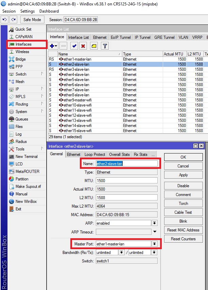
Task: Click the Apply button
Action: (x=183, y=175)
